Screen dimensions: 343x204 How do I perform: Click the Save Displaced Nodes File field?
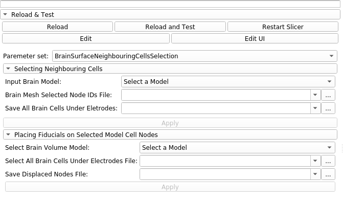click(x=225, y=174)
